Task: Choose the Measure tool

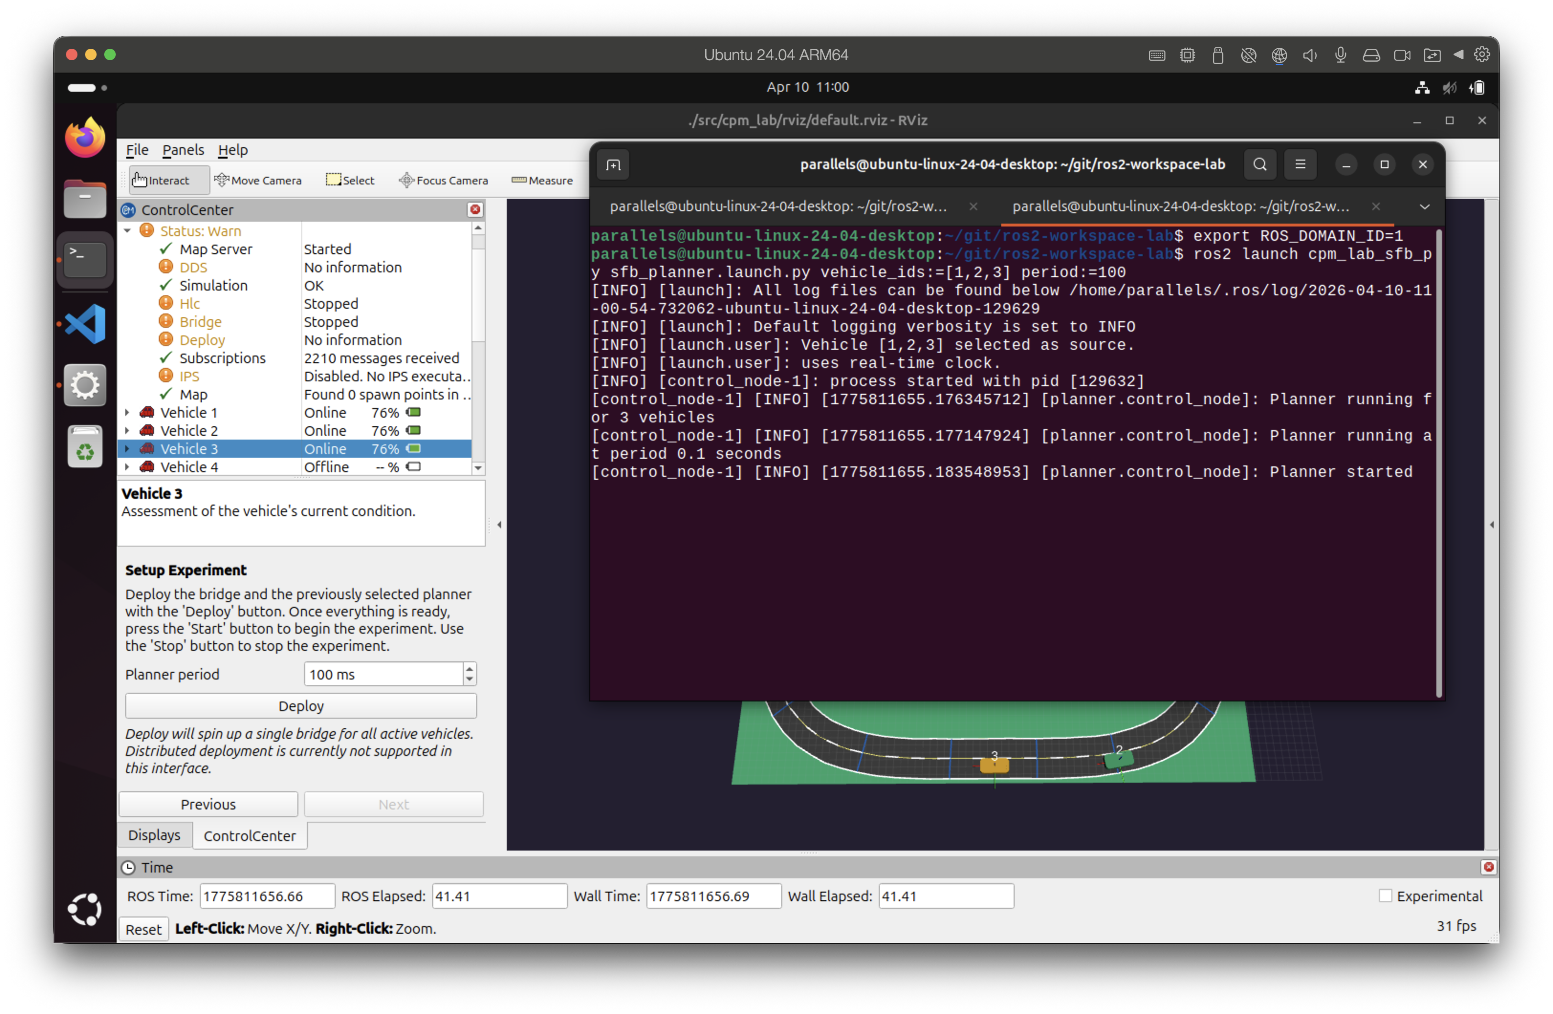Action: click(x=542, y=180)
